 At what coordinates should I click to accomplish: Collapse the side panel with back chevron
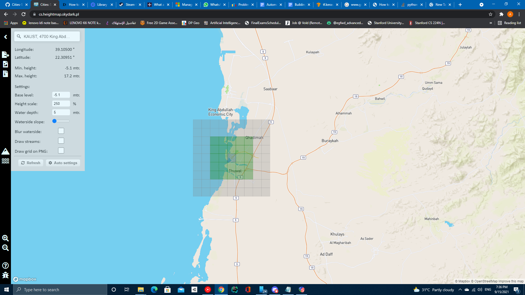point(5,37)
